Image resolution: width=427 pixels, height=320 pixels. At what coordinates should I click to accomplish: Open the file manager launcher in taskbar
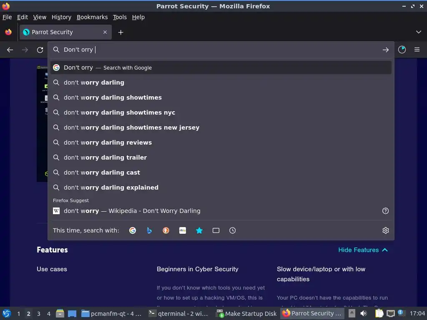pos(60,313)
